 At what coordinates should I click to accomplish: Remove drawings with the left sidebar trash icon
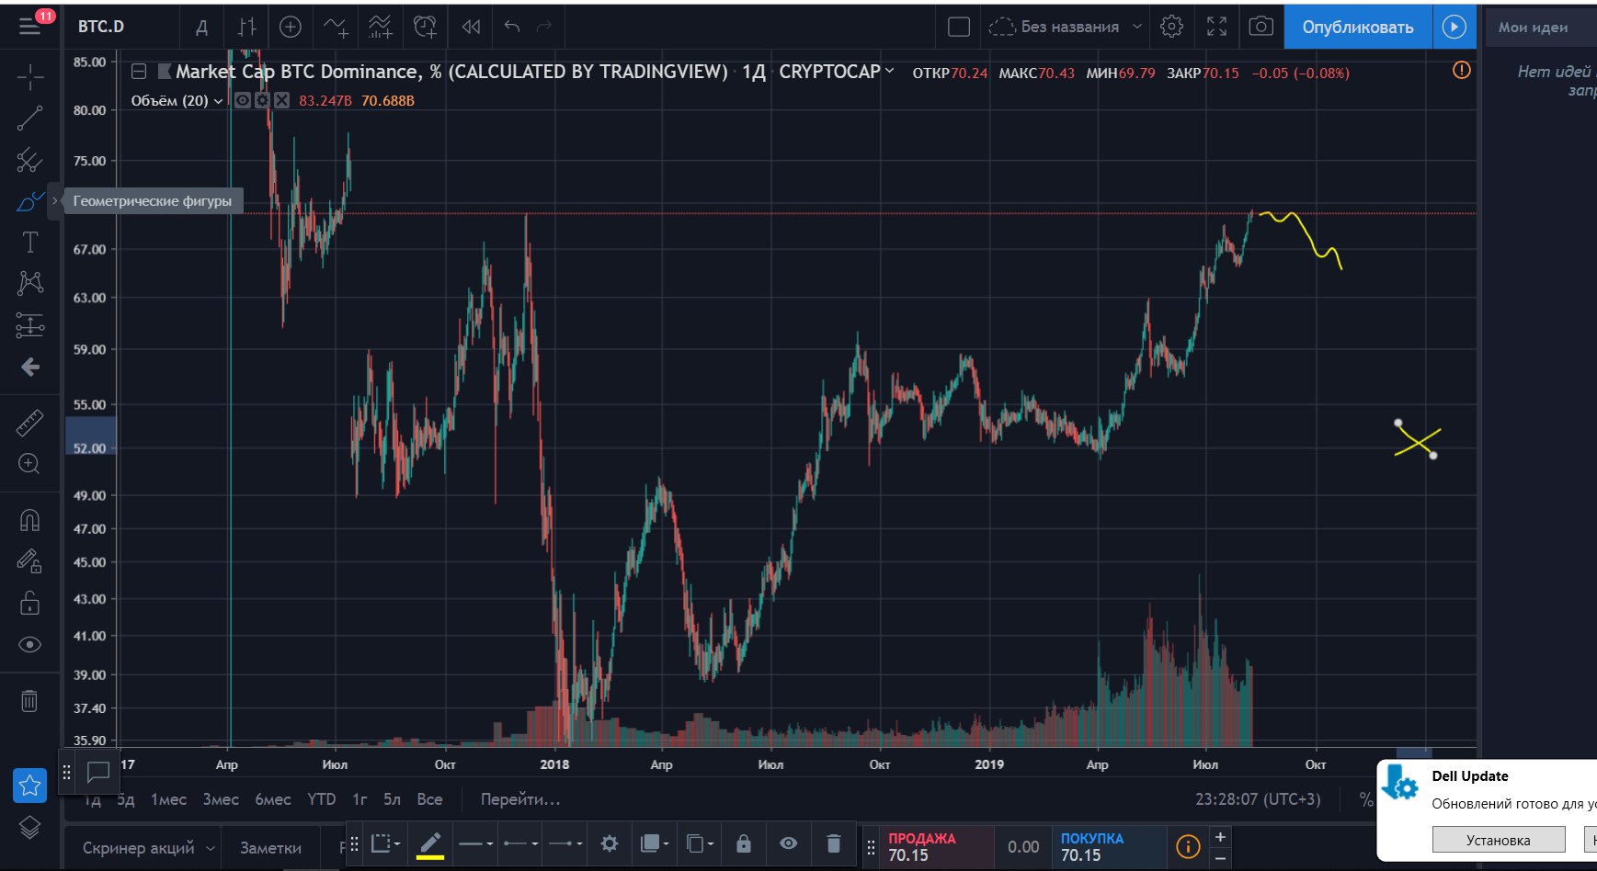click(30, 701)
